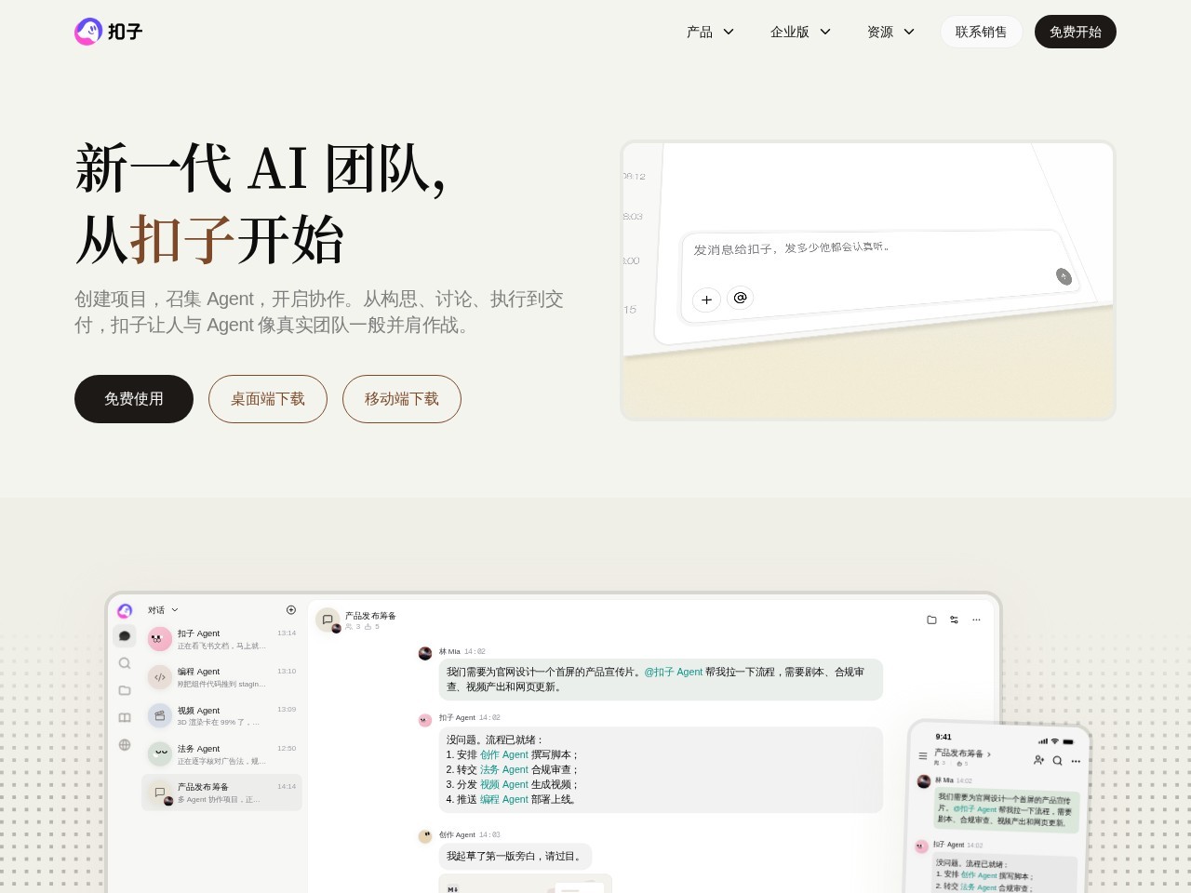1191x893 pixels.
Task: Click the 联系销售 button
Action: click(981, 32)
